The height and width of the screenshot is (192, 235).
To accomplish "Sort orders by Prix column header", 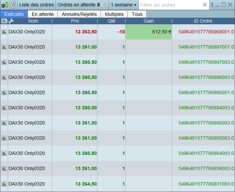I will 75,21.
